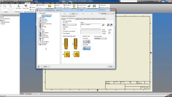
Task: Select the Third Angle projection button
Action: tap(87, 48)
